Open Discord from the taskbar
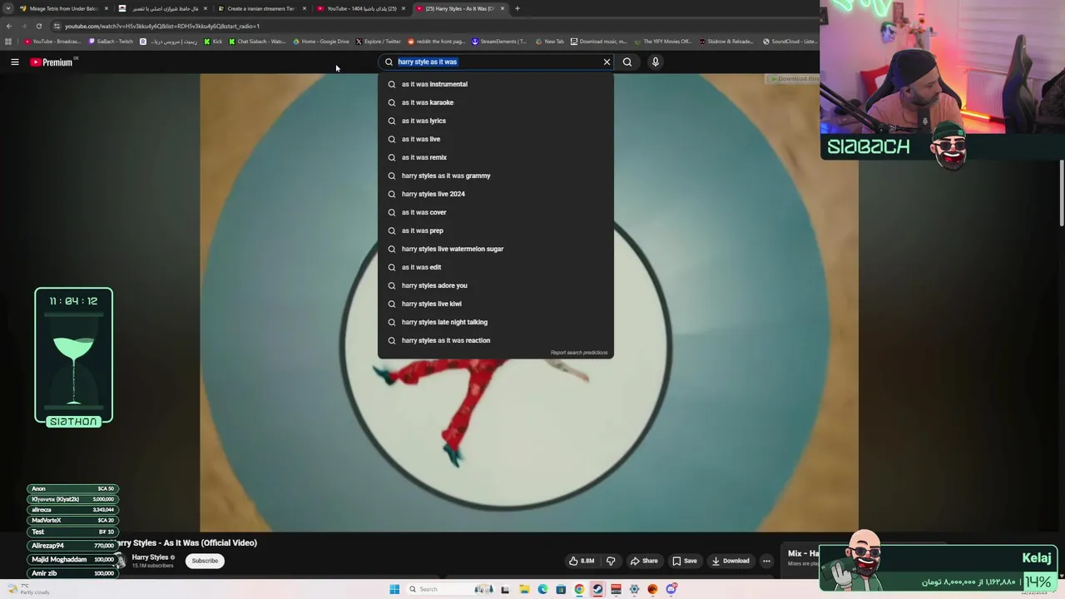 [x=671, y=589]
